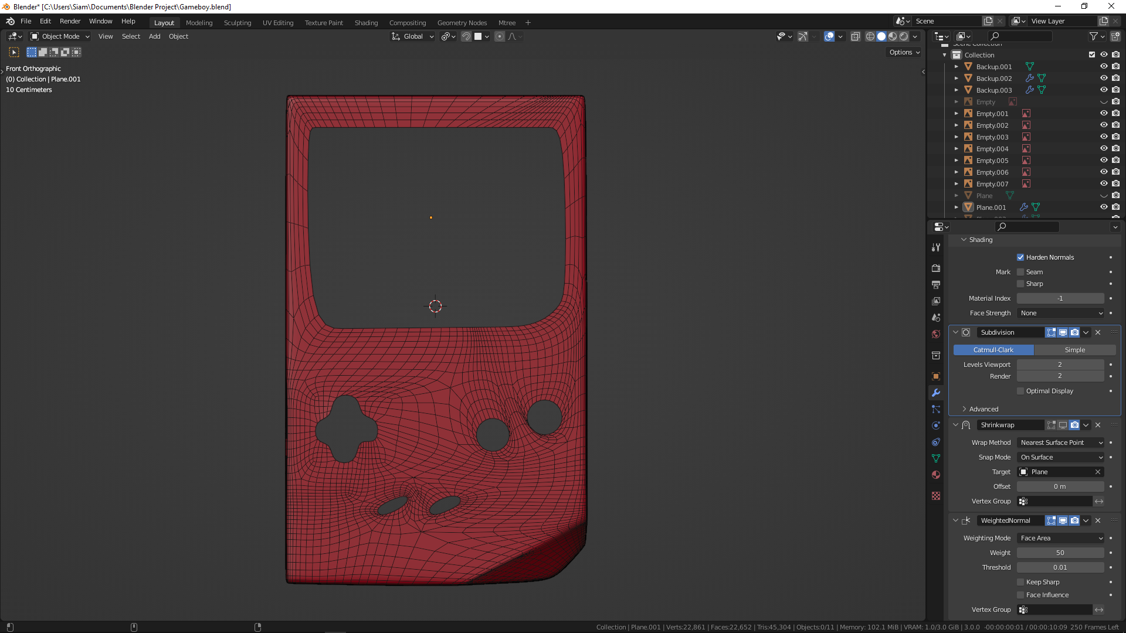
Task: Open the Material properties tab
Action: pos(936,475)
